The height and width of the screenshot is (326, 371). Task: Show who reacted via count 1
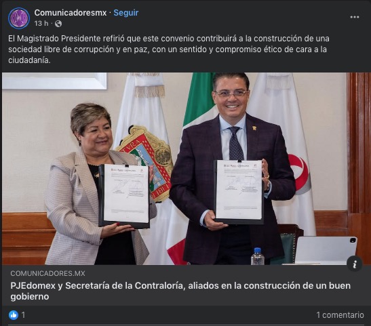23,315
